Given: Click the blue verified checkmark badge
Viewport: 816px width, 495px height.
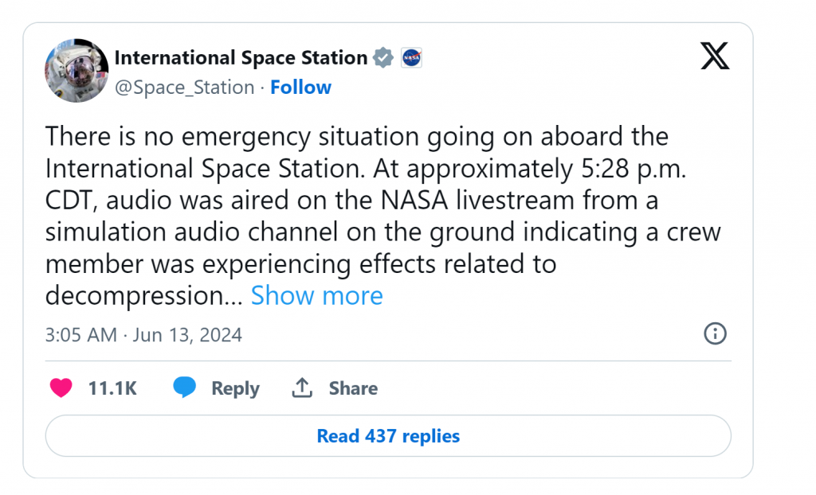Looking at the screenshot, I should pos(383,58).
